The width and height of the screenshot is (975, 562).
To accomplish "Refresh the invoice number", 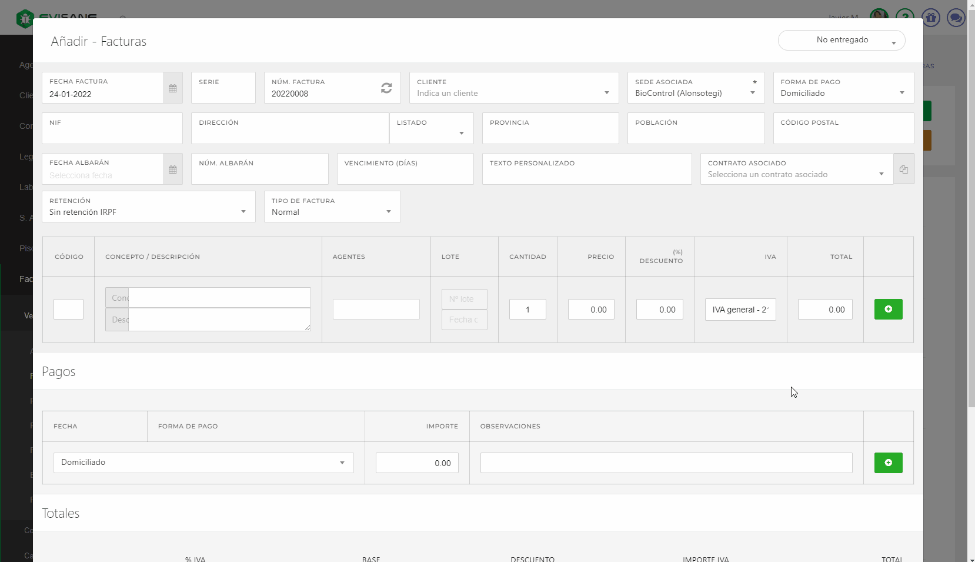I will pos(386,88).
